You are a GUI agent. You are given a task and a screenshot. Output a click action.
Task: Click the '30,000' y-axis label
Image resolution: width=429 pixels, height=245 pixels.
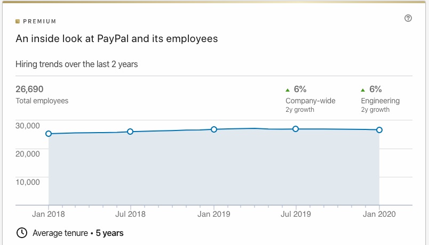[28, 126]
